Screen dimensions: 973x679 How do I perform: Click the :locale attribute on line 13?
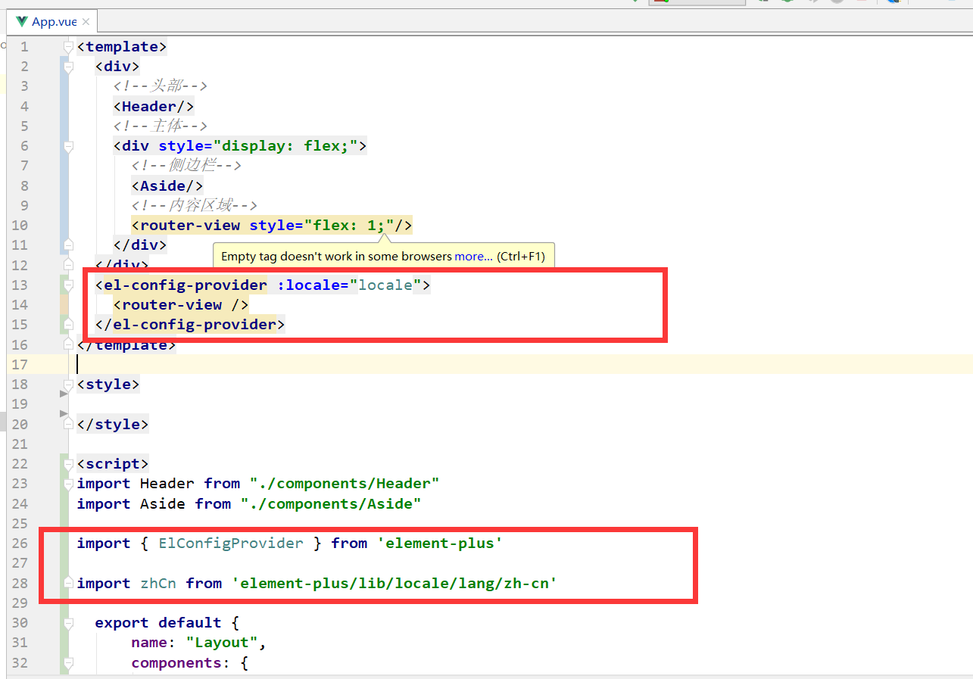(x=311, y=285)
